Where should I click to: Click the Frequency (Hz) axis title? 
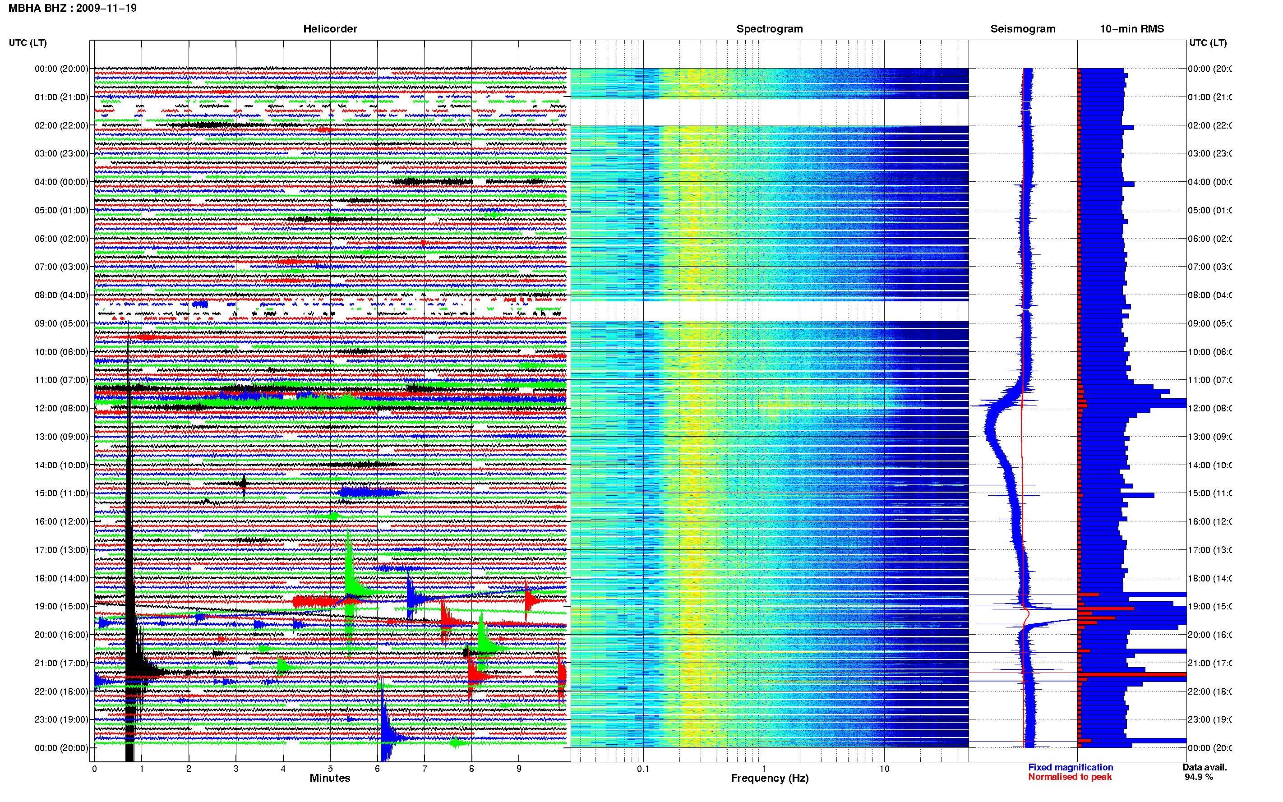pos(770,778)
